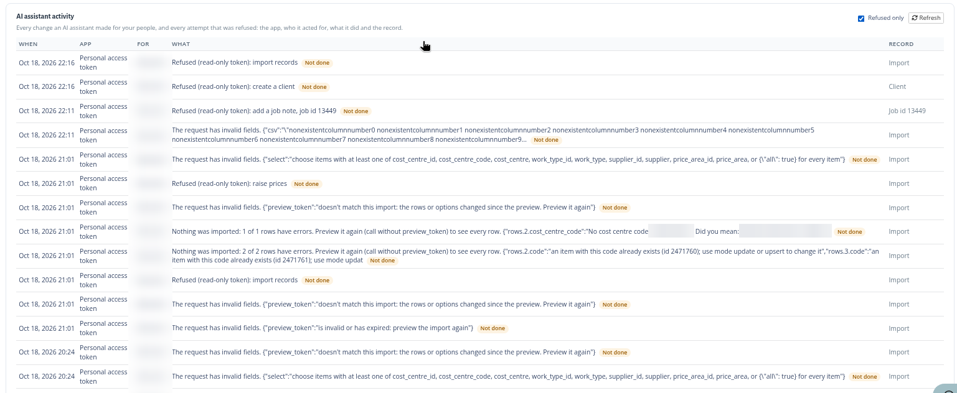This screenshot has width=957, height=393.
Task: Click timestamp of the 'create a client' row
Action: [47, 87]
